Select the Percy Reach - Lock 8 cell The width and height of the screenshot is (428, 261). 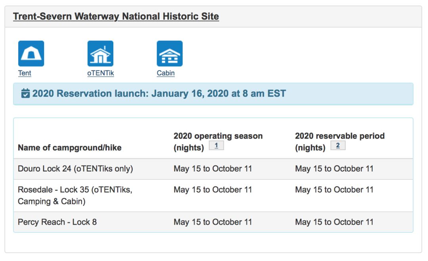pyautogui.click(x=57, y=222)
